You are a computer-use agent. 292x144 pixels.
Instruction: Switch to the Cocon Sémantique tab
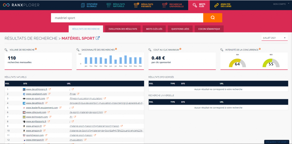coord(209,29)
